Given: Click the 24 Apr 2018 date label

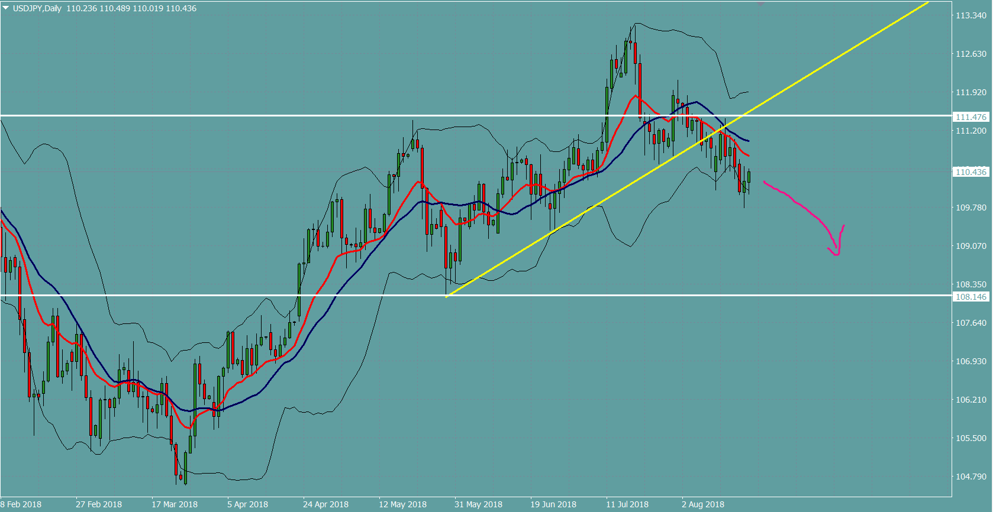Looking at the screenshot, I should pos(325,504).
